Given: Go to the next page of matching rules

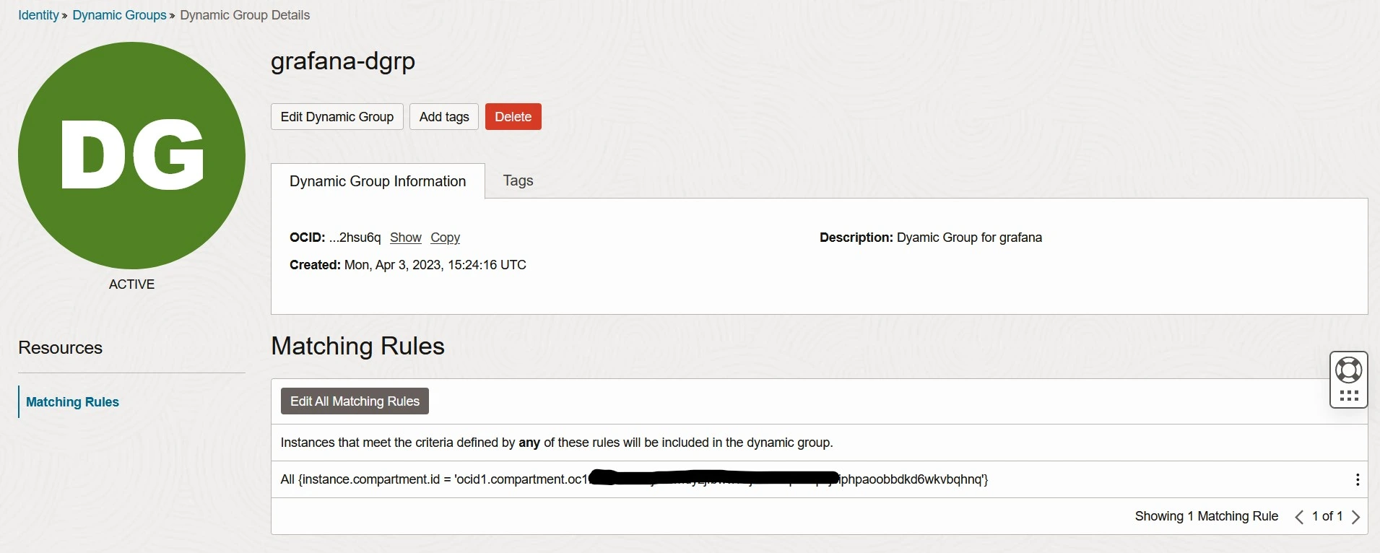Looking at the screenshot, I should (x=1355, y=517).
